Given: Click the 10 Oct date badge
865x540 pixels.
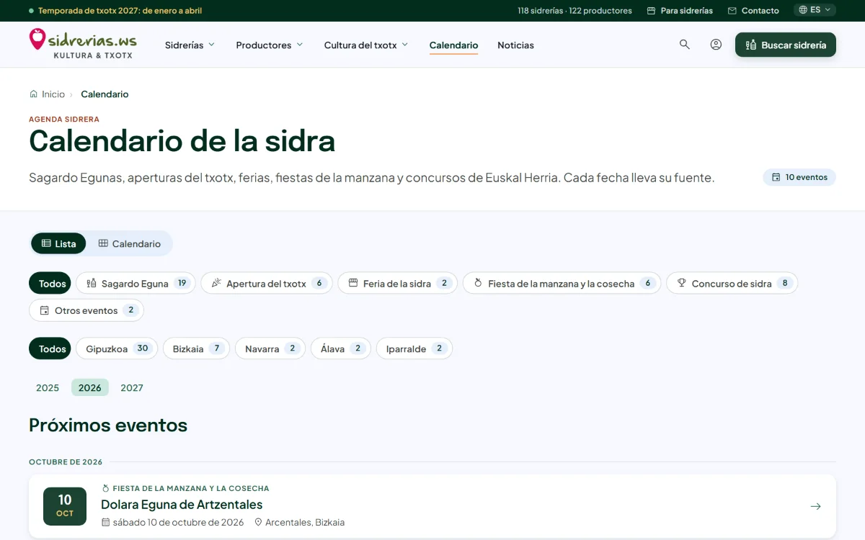Looking at the screenshot, I should [x=65, y=506].
